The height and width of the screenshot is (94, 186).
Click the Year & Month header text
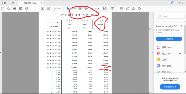click(x=54, y=26)
